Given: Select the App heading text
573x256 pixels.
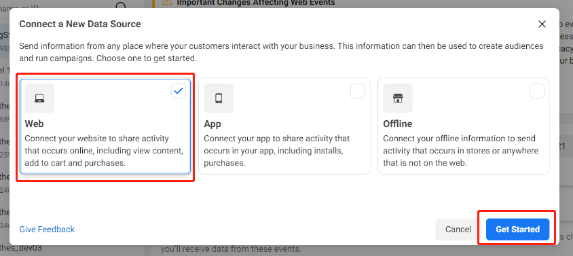Looking at the screenshot, I should pos(212,124).
